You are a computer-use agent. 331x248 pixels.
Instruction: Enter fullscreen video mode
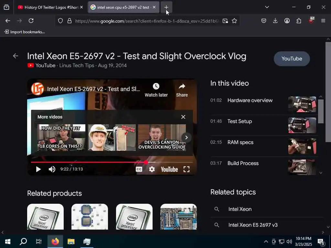click(187, 169)
